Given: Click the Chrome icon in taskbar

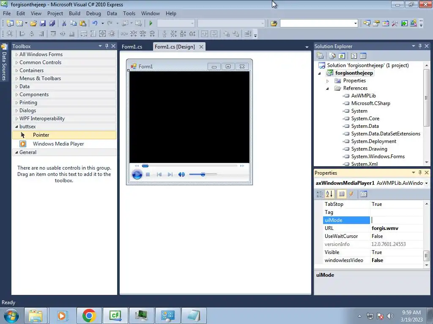Looking at the screenshot, I should click(89, 316).
